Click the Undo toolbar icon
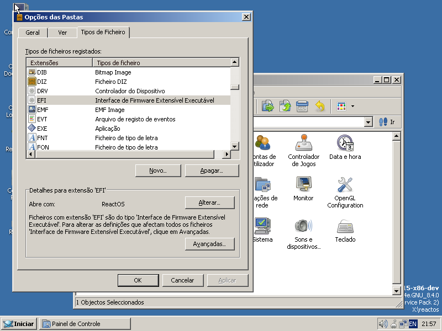The width and height of the screenshot is (442, 331). click(319, 106)
